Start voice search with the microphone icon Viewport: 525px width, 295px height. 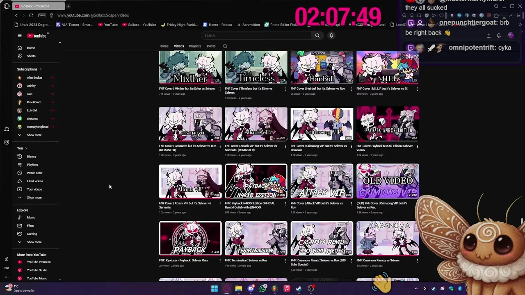[331, 36]
